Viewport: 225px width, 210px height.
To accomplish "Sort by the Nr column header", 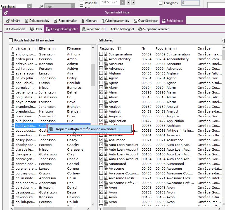I will click(147, 48).
